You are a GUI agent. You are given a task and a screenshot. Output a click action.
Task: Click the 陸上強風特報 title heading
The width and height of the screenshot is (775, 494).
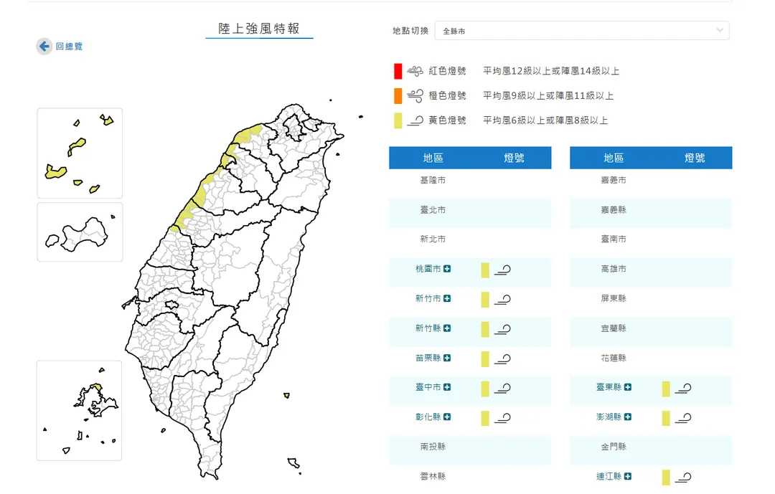click(x=259, y=29)
